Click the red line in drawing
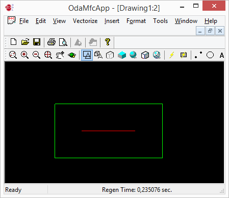The image size is (229, 198). point(109,131)
